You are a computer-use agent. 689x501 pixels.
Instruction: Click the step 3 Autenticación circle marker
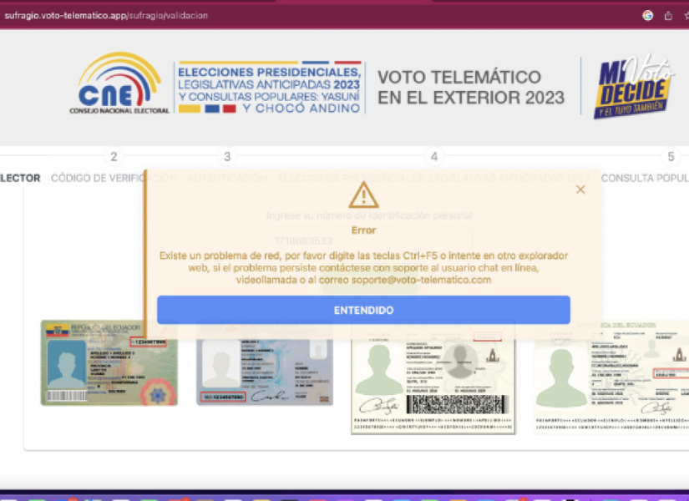(225, 156)
